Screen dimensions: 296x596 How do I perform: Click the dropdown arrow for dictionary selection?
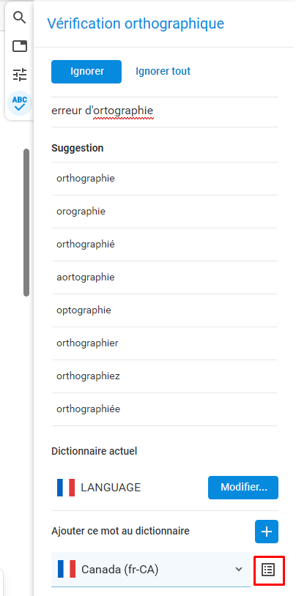(239, 569)
